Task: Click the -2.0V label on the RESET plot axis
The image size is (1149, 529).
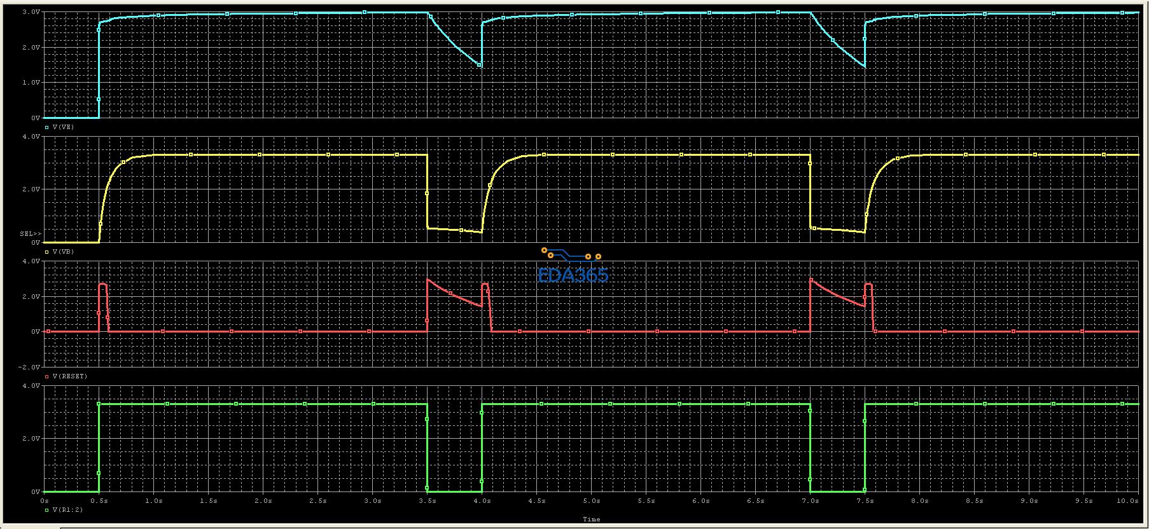Action: tap(30, 368)
